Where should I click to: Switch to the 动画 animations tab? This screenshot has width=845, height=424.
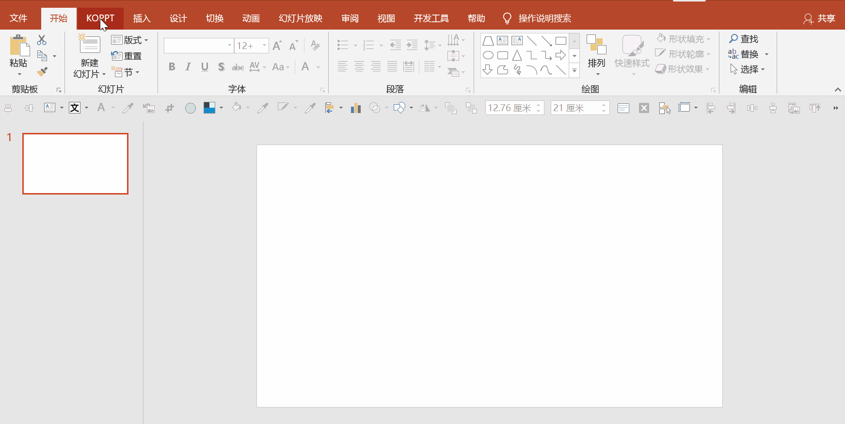click(251, 18)
